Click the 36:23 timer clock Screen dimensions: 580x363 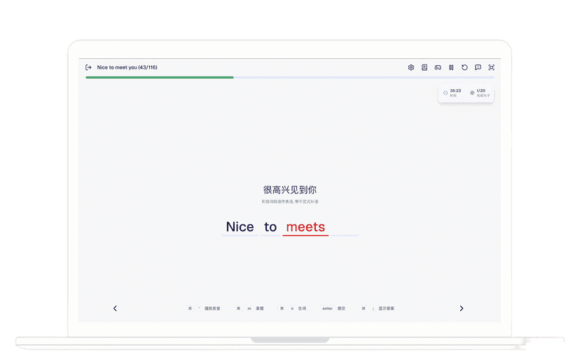point(453,93)
